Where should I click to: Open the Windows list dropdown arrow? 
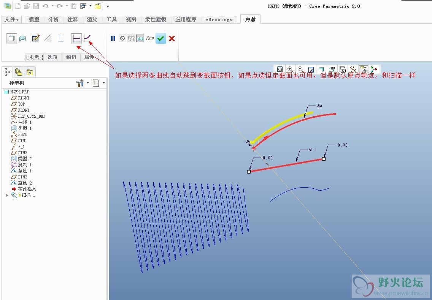(90, 6)
